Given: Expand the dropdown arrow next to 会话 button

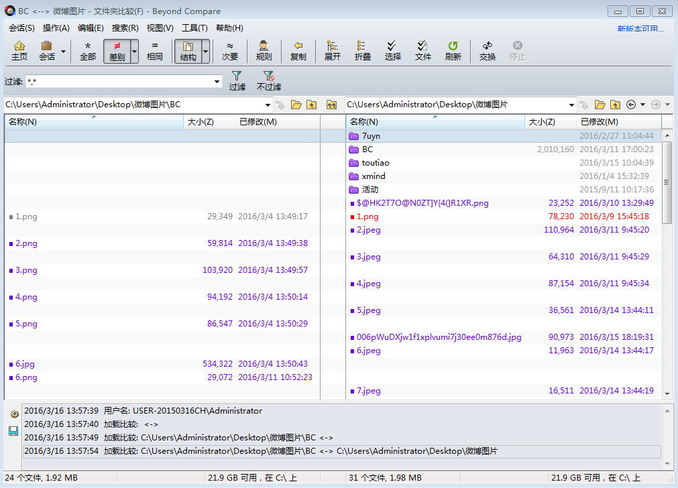Looking at the screenshot, I should (x=64, y=51).
